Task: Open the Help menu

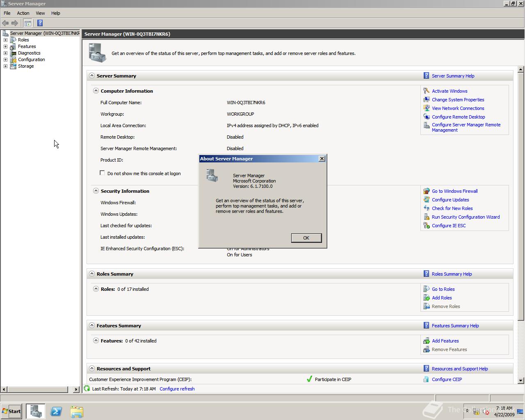Action: pos(55,13)
